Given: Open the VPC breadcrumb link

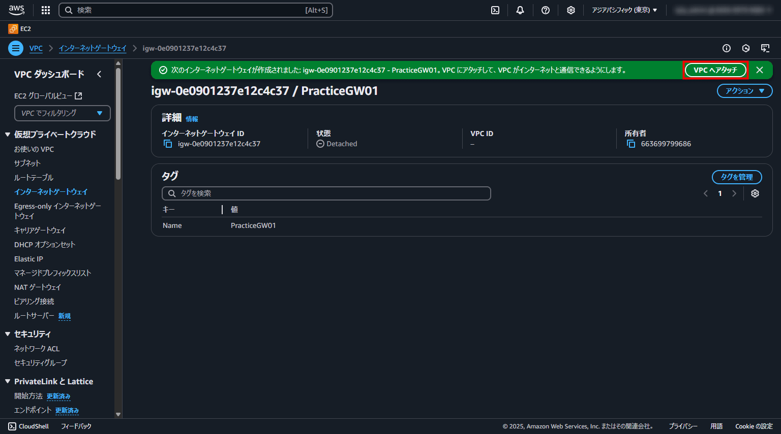Looking at the screenshot, I should click(x=36, y=48).
